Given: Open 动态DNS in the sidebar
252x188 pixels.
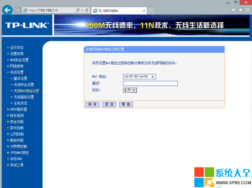Looking at the screenshot, I should tap(16, 159).
